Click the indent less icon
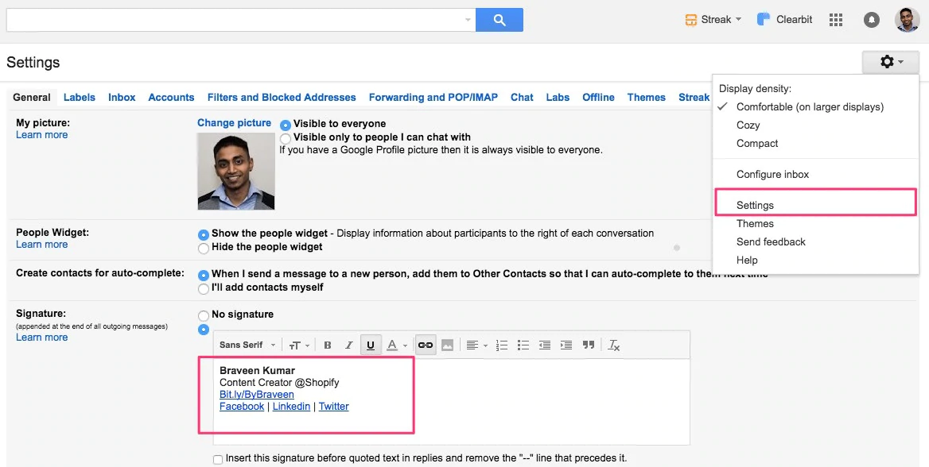Viewport: 929px width, 467px height. coord(545,345)
